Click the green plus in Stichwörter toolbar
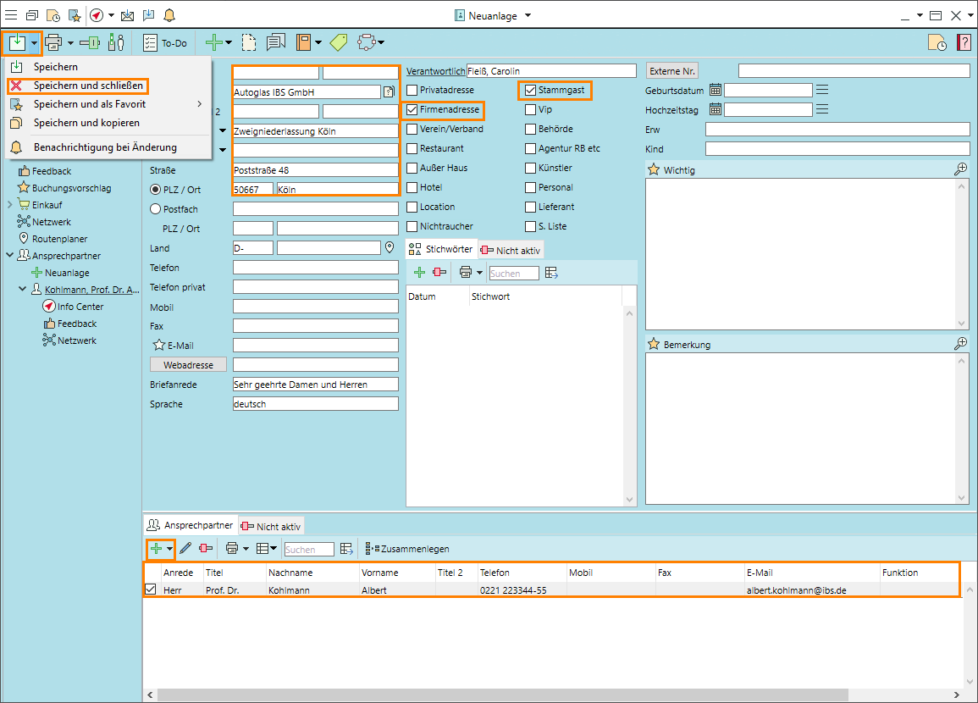Screen dimensions: 978x703 coord(418,273)
